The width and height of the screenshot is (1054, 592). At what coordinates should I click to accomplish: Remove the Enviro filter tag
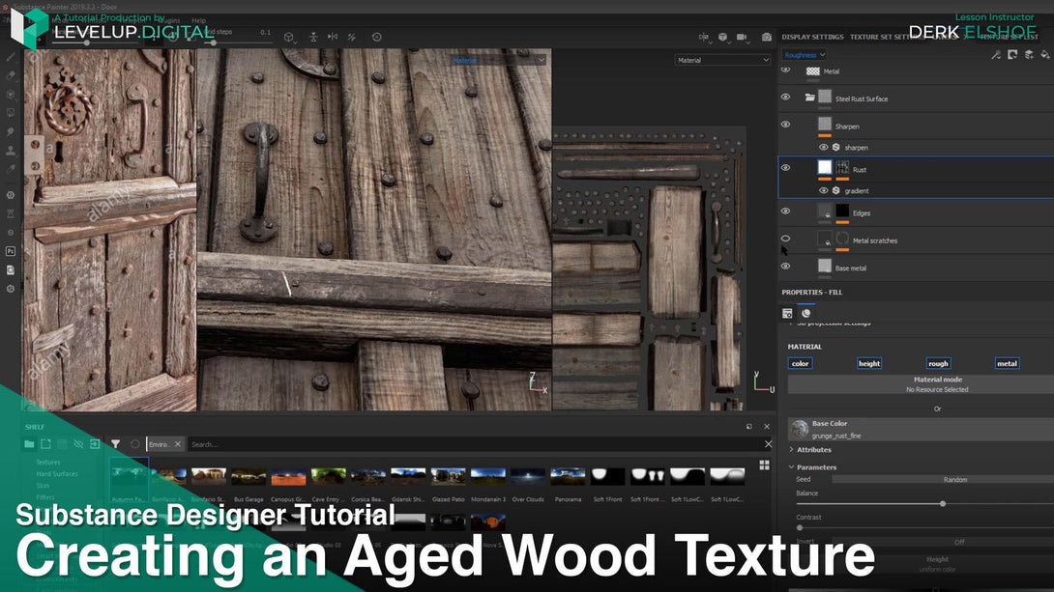pyautogui.click(x=178, y=444)
